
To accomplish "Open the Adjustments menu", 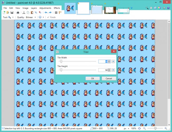I will (x=45, y=8).
